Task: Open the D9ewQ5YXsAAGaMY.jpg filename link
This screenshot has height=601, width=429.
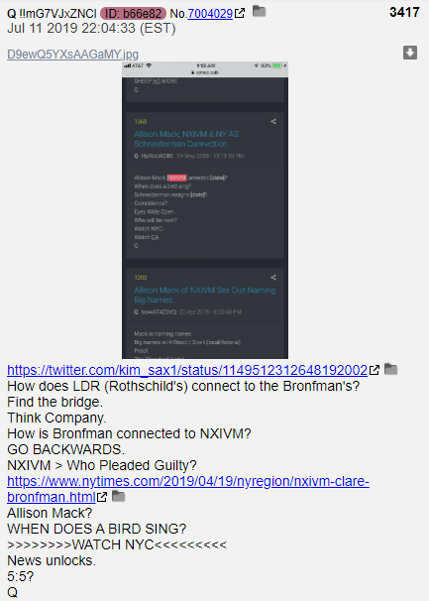Action: [72, 54]
